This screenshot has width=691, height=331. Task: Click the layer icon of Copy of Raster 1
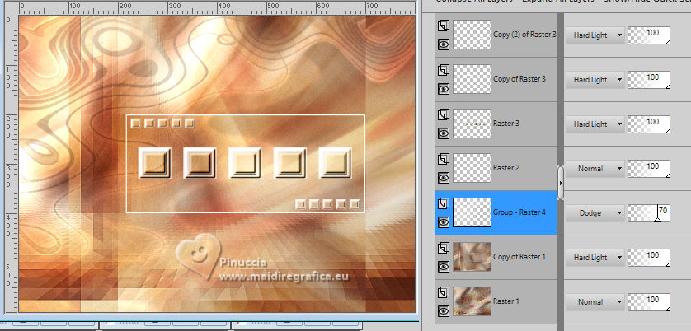click(x=444, y=249)
